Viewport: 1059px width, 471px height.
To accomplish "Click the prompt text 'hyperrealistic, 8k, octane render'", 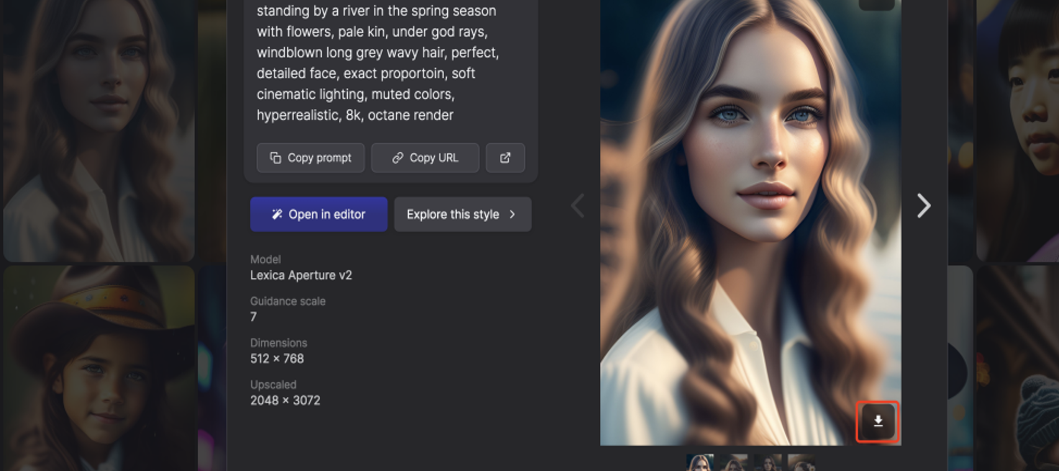I will point(355,115).
